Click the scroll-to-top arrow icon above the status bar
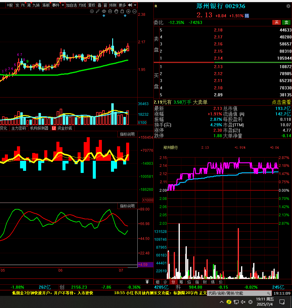The height and width of the screenshot is (308, 292). pyautogui.click(x=147, y=282)
